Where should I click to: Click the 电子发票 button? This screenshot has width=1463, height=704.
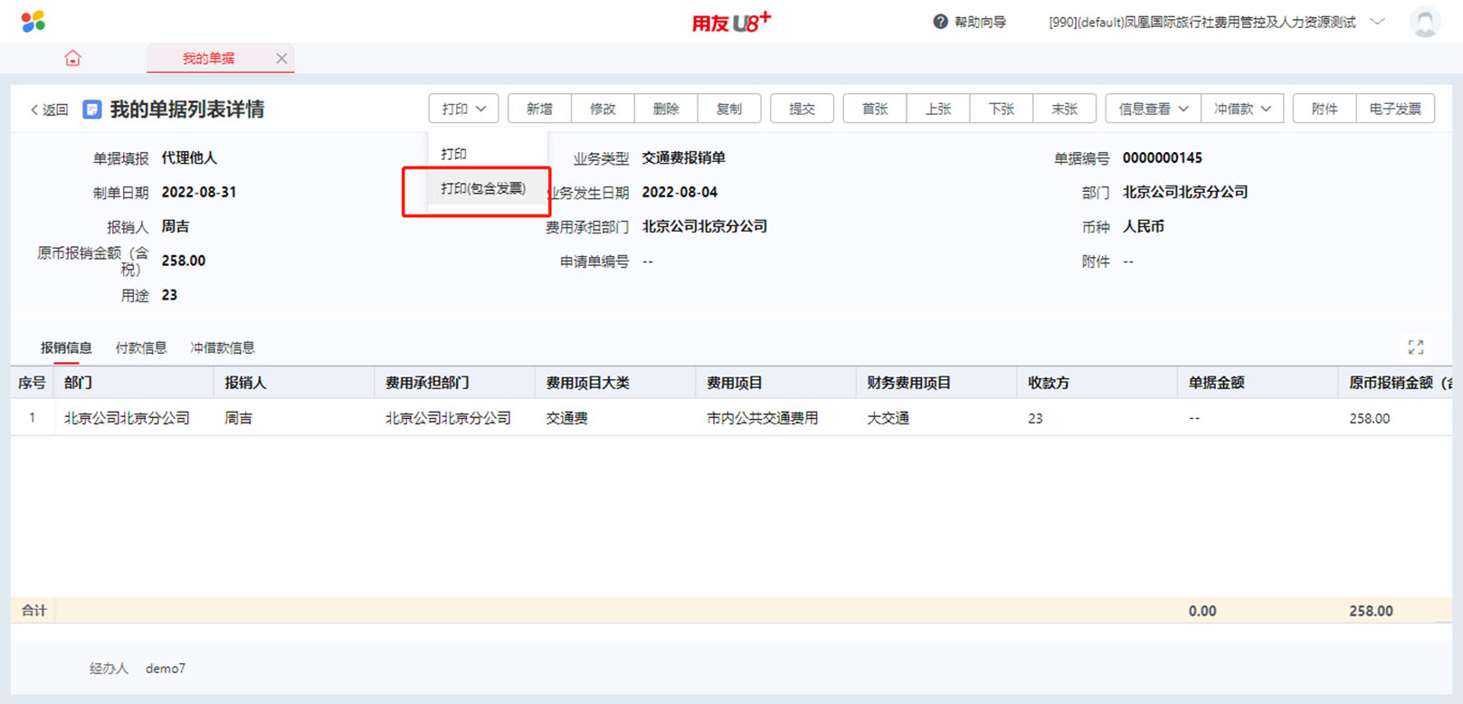(1394, 109)
